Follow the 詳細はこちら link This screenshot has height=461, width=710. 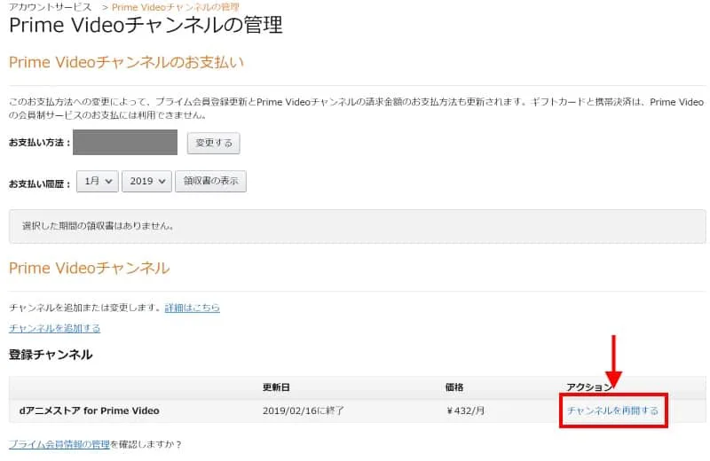pos(192,308)
